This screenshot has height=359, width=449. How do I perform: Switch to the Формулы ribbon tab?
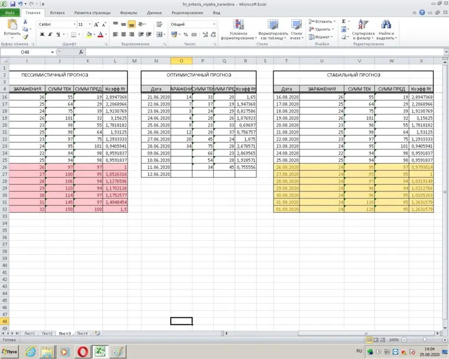coord(128,12)
